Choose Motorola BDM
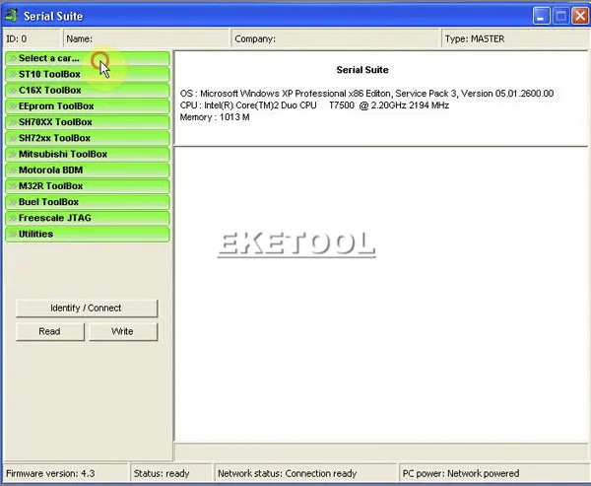591x486 pixels. point(88,171)
